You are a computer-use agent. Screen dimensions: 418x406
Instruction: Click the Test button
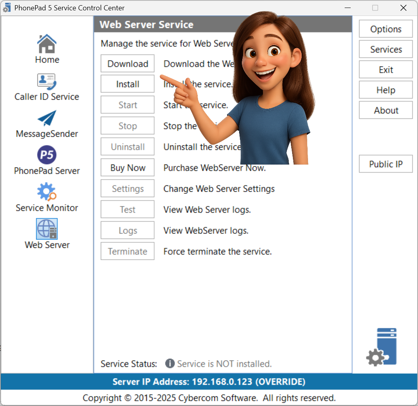[x=128, y=210]
